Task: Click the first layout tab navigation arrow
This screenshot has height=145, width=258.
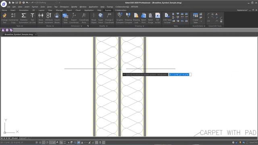Action: (2, 138)
